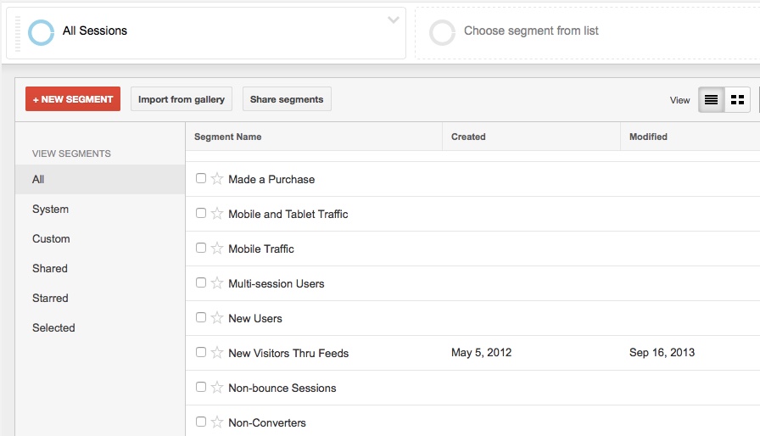Expand the All Sessions segment dropdown arrow
Image resolution: width=760 pixels, height=436 pixels.
click(x=394, y=20)
